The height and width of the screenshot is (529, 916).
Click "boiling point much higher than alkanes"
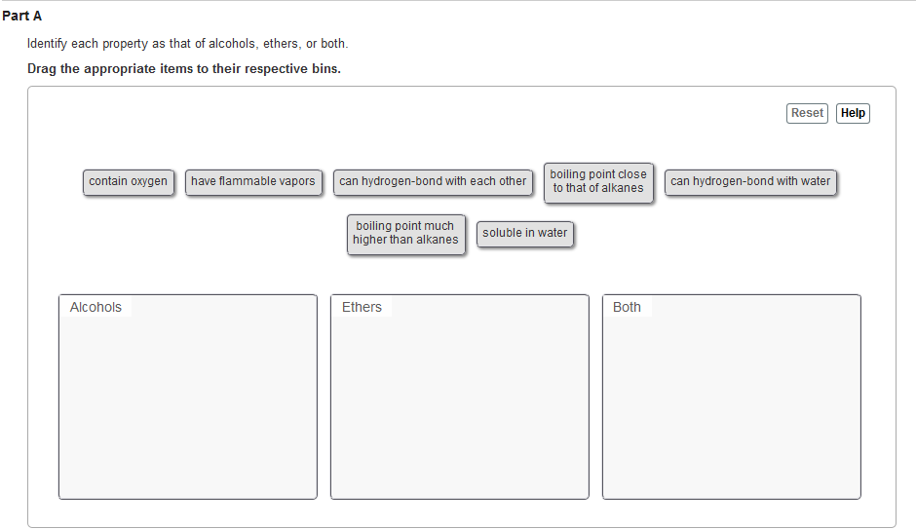pos(405,234)
